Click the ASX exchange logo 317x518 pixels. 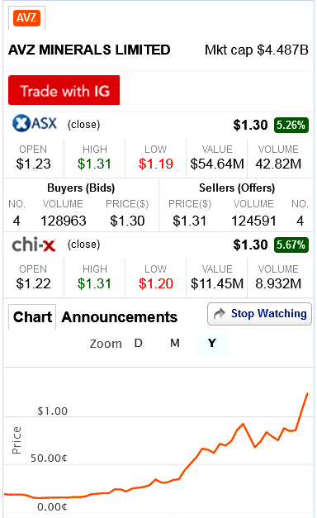[35, 123]
